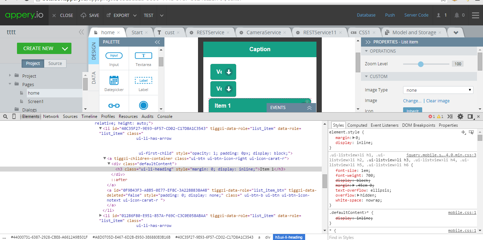The height and width of the screenshot is (240, 483).
Task: Select the radio button palette component
Action: click(x=143, y=105)
